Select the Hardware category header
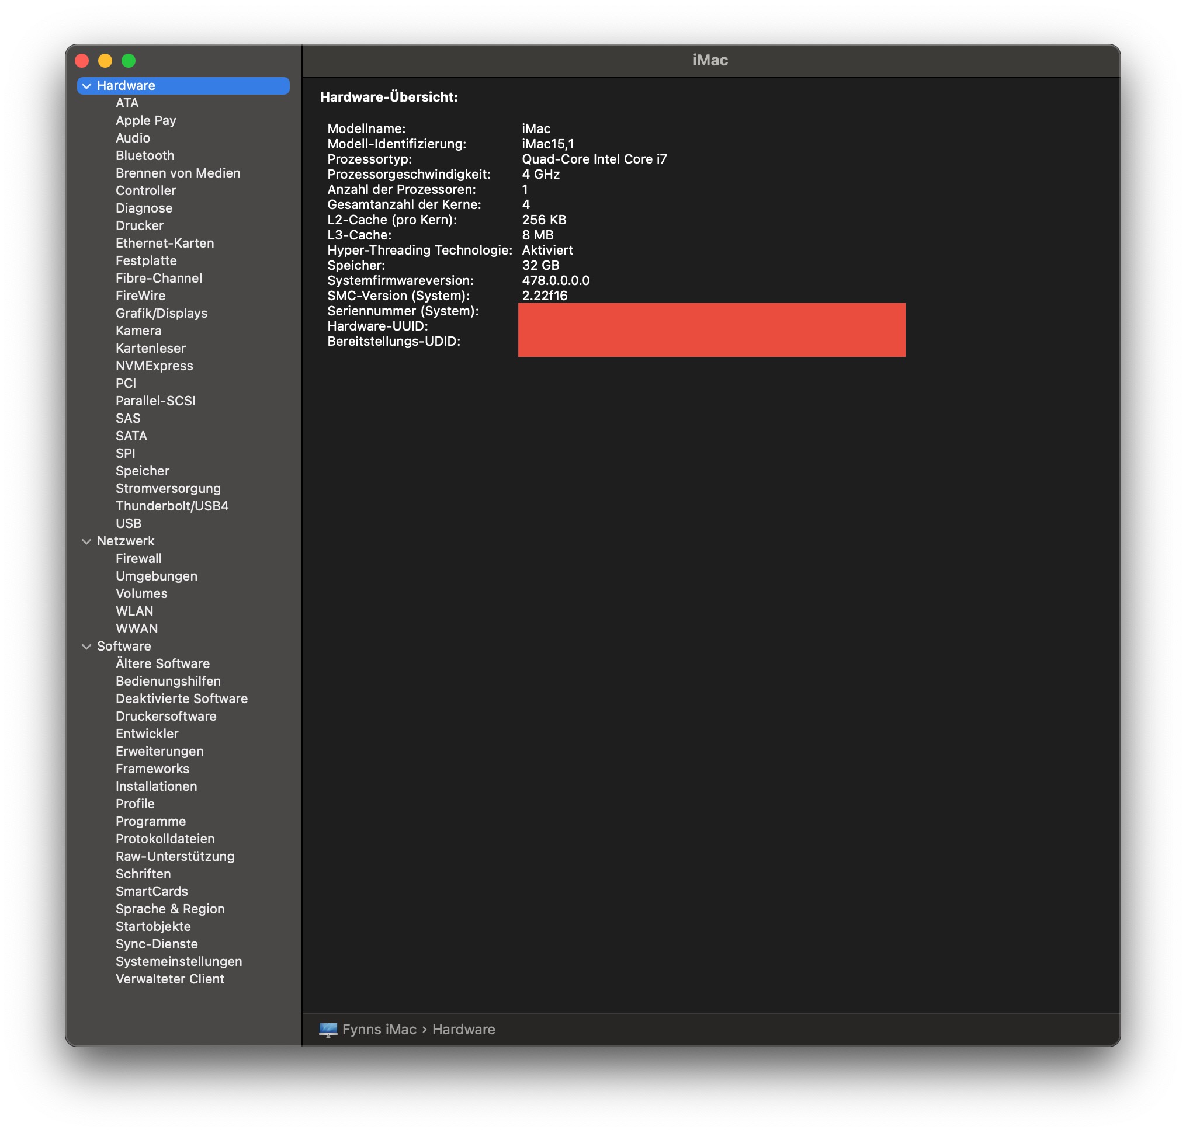Image resolution: width=1186 pixels, height=1133 pixels. 126,86
